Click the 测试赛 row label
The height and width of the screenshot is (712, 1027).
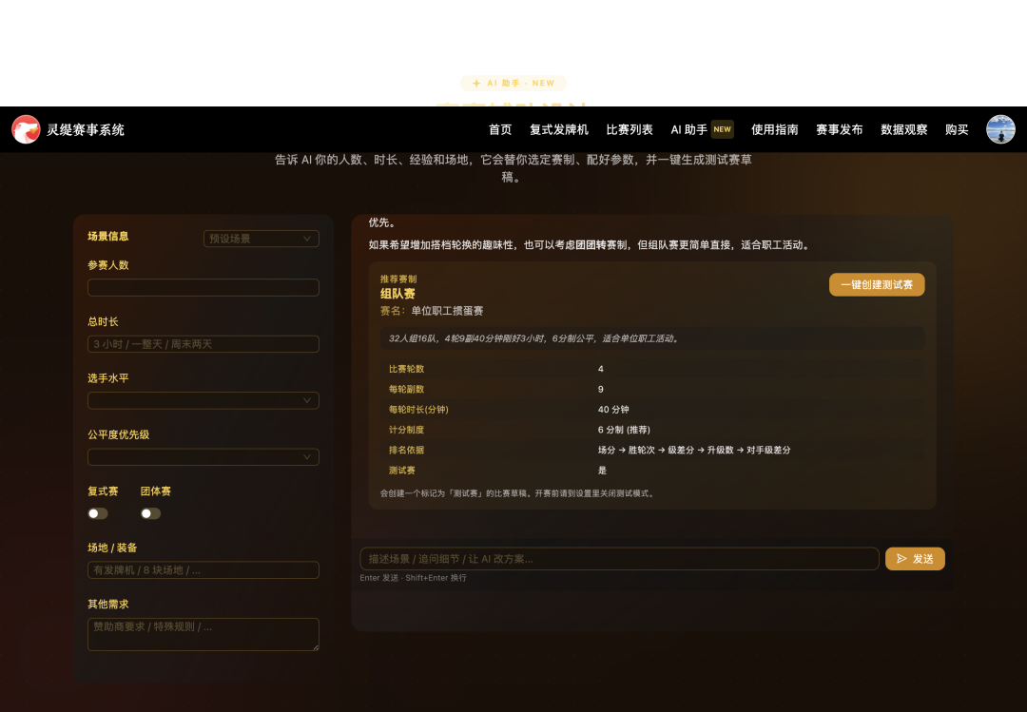click(401, 471)
